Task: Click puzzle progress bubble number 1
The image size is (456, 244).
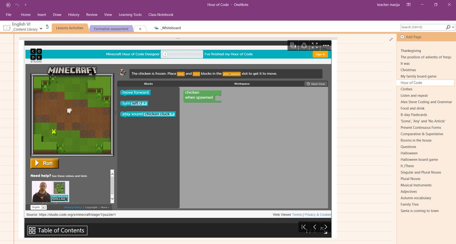Action: (165, 54)
